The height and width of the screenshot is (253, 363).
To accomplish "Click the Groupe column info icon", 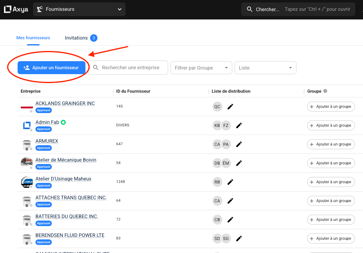I will (325, 91).
